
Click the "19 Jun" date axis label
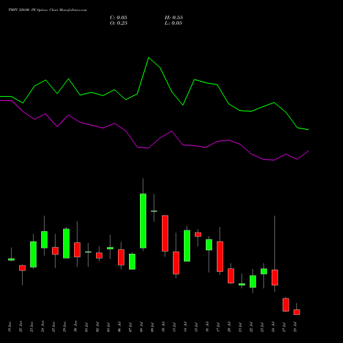(10, 327)
